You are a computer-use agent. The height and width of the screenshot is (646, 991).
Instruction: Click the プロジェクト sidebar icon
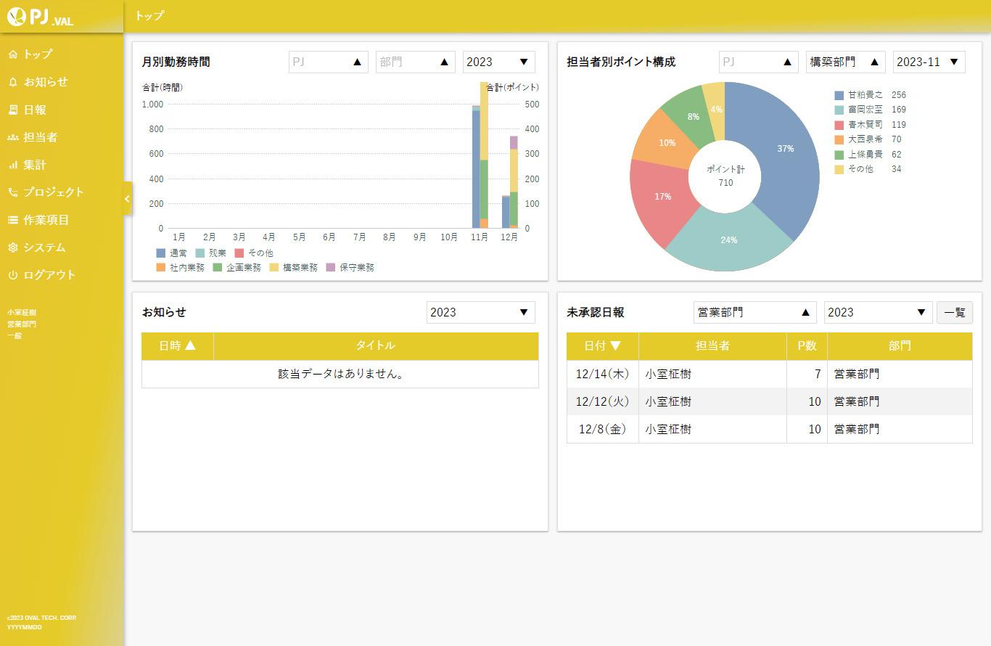click(12, 192)
